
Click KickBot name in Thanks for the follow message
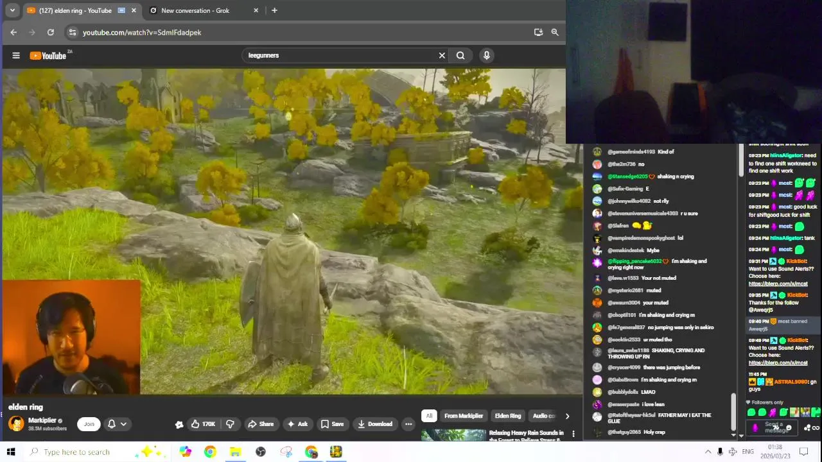(x=797, y=295)
